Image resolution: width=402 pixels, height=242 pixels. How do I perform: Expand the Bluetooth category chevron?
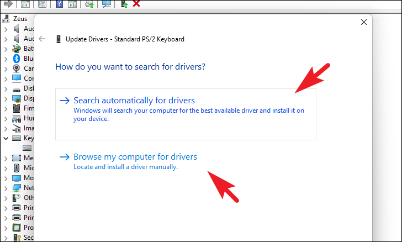coord(6,59)
